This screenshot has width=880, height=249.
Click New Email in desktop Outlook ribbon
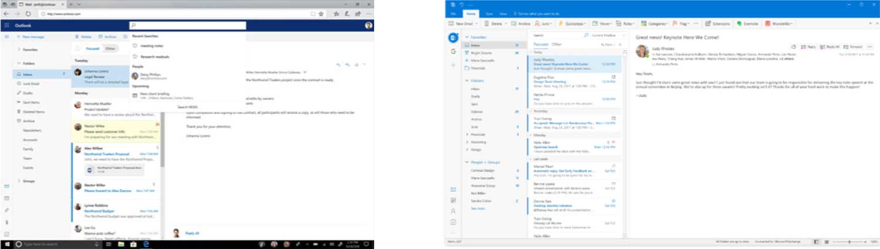(x=461, y=23)
